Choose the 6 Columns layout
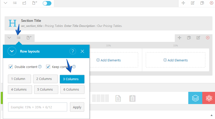Image resolution: width=215 pixels, height=119 pixels. tap(73, 90)
